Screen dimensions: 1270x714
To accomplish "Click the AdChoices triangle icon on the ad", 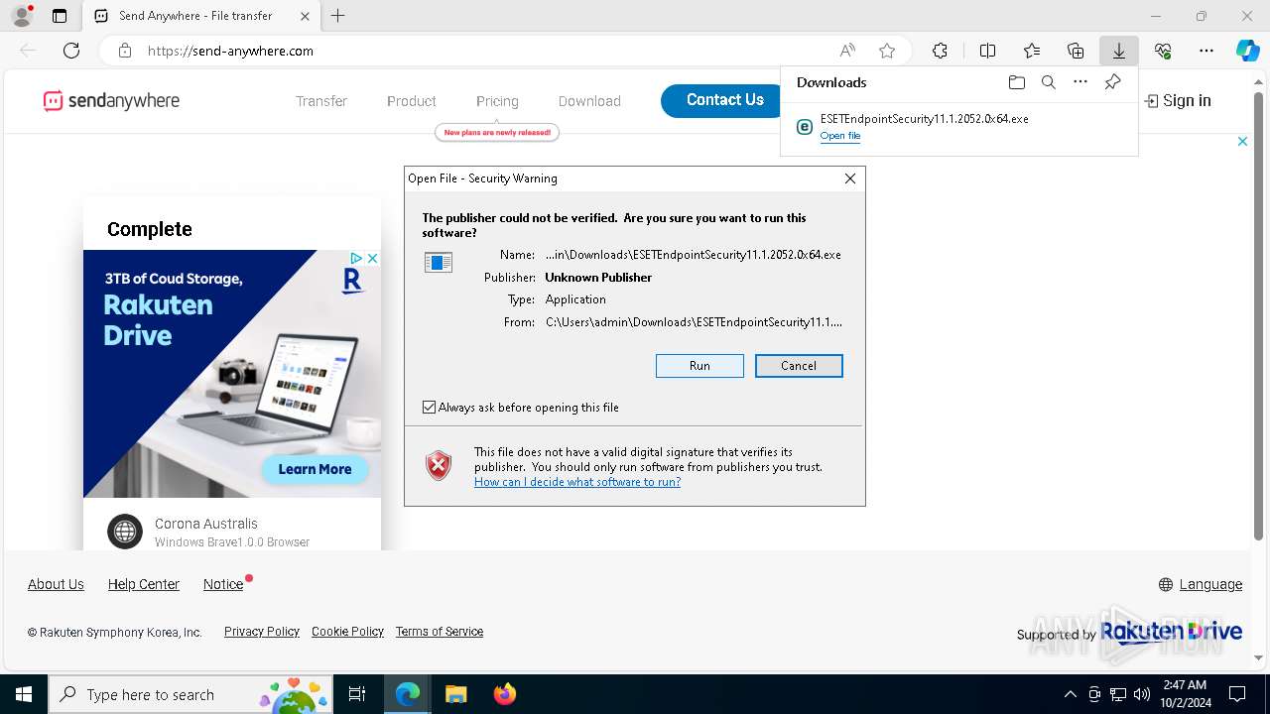I will pos(356,258).
